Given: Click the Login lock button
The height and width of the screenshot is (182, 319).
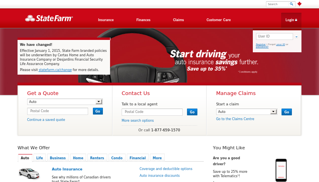Looking at the screenshot, I should (x=291, y=20).
